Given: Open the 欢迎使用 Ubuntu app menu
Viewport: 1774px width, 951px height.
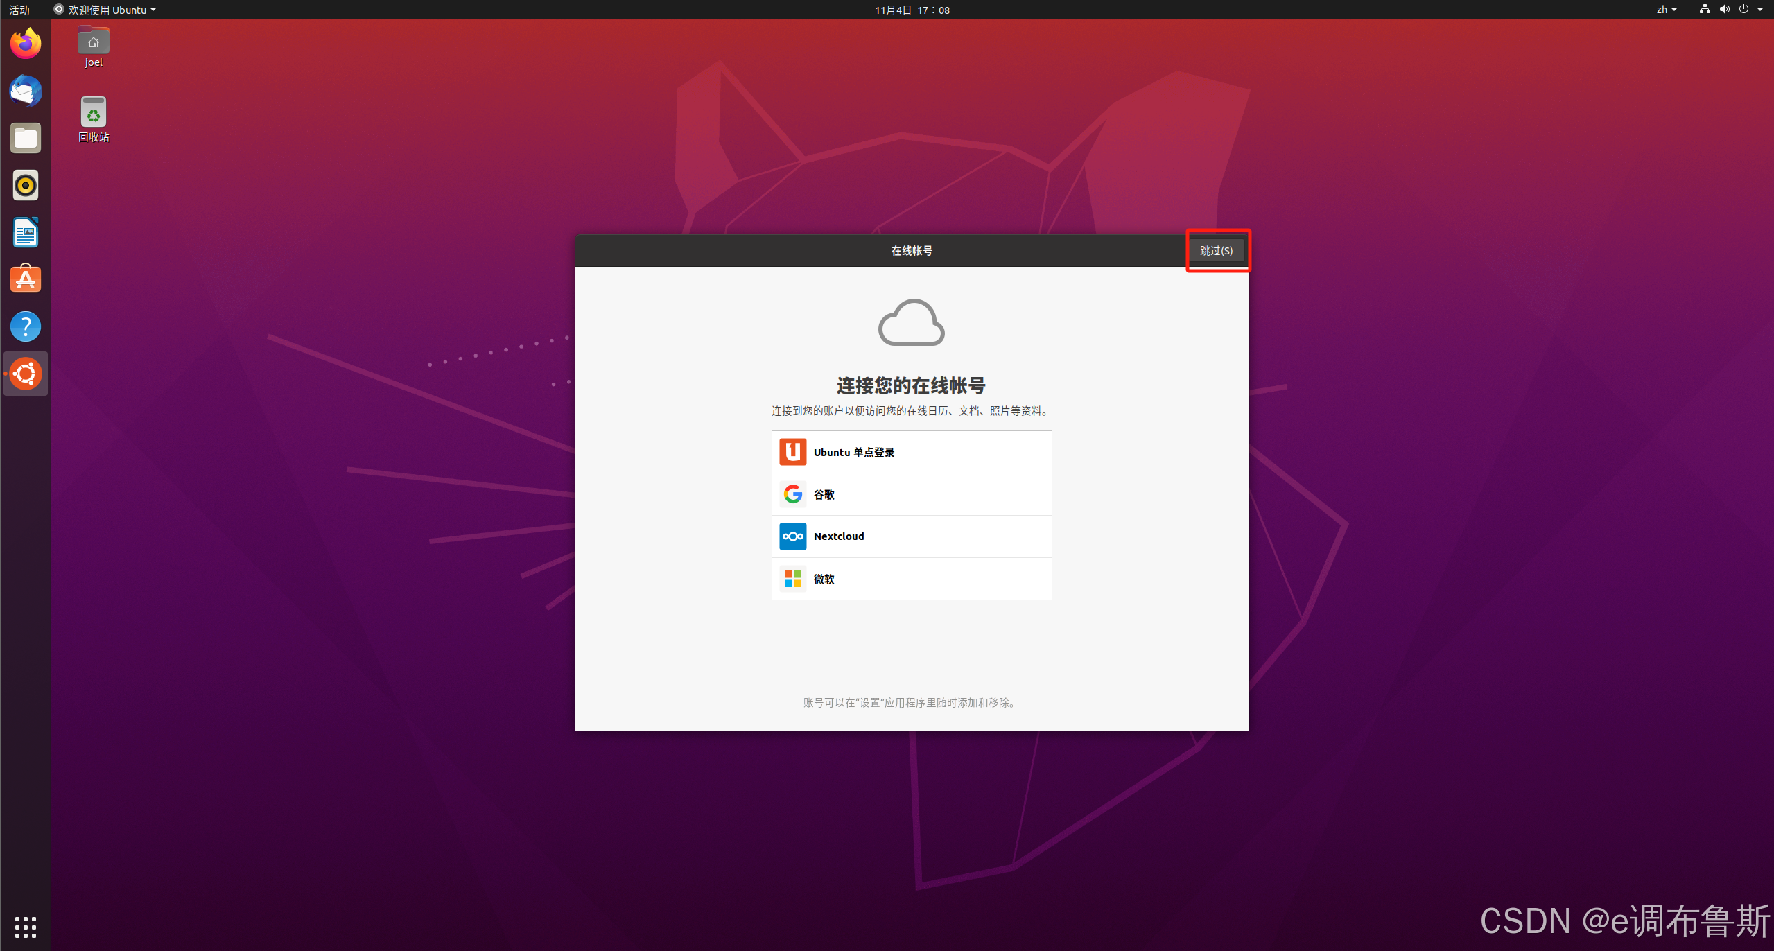Looking at the screenshot, I should (105, 10).
